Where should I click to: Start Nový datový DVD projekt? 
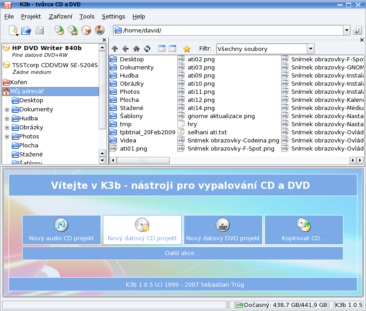pyautogui.click(x=223, y=230)
